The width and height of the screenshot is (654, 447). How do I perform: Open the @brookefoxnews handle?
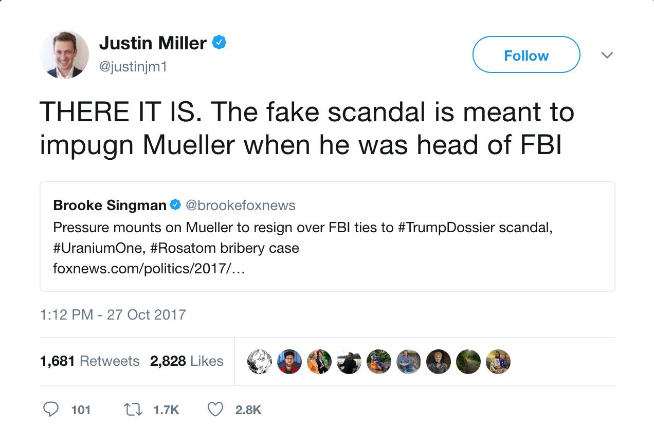(240, 206)
